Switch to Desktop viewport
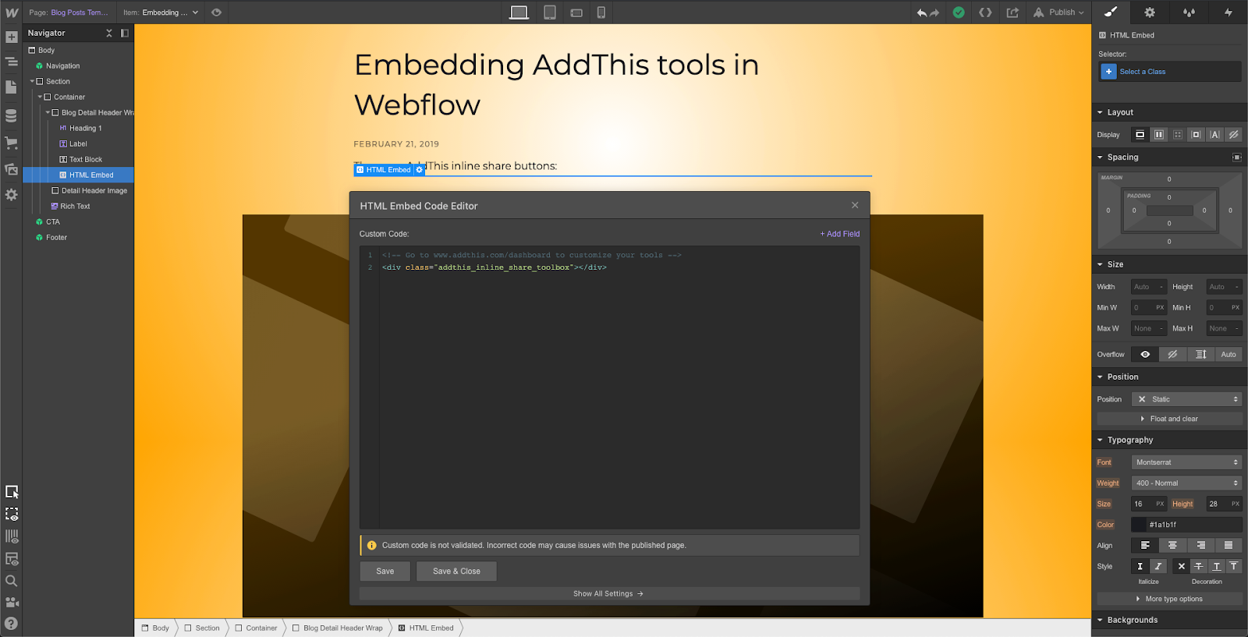This screenshot has height=637, width=1248. pyautogui.click(x=519, y=12)
